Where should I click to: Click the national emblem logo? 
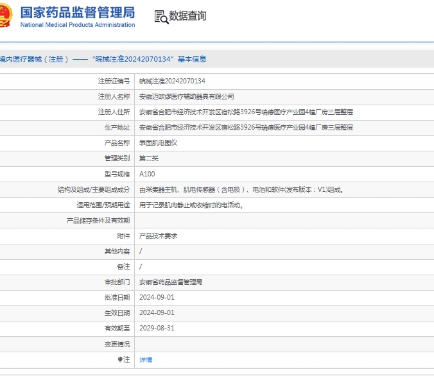[6, 15]
